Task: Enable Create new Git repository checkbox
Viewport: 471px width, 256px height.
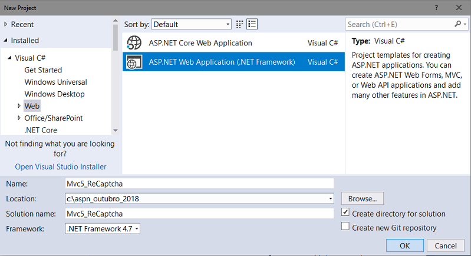Action: [x=345, y=226]
